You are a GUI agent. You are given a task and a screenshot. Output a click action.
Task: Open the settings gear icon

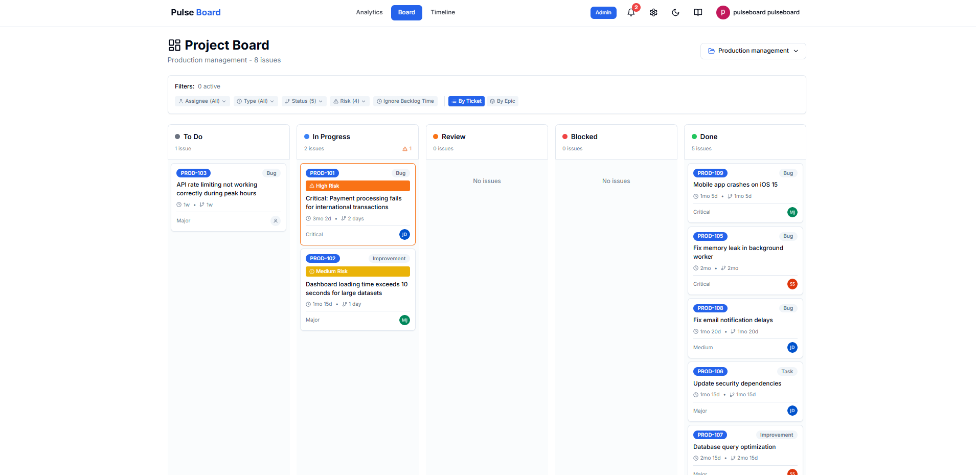point(653,12)
